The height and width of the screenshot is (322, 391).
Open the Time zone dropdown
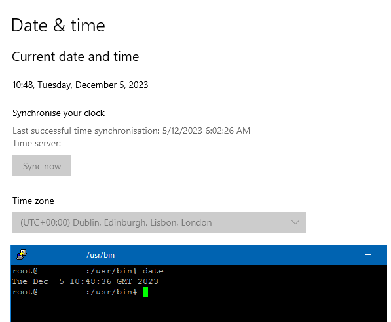click(159, 222)
